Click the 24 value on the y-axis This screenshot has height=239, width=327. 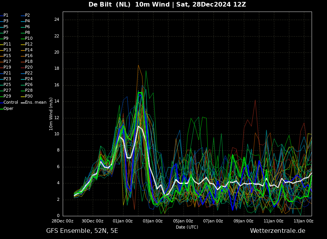pyautogui.click(x=57, y=20)
